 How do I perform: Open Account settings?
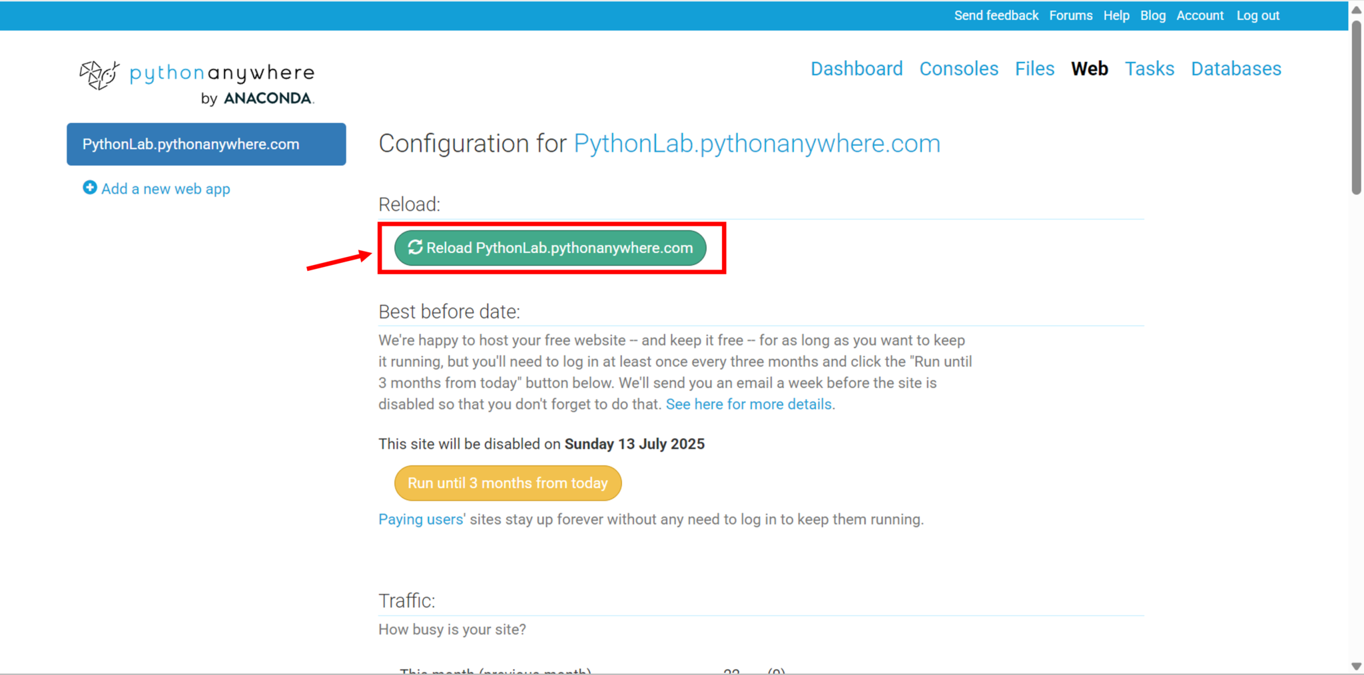(1200, 15)
